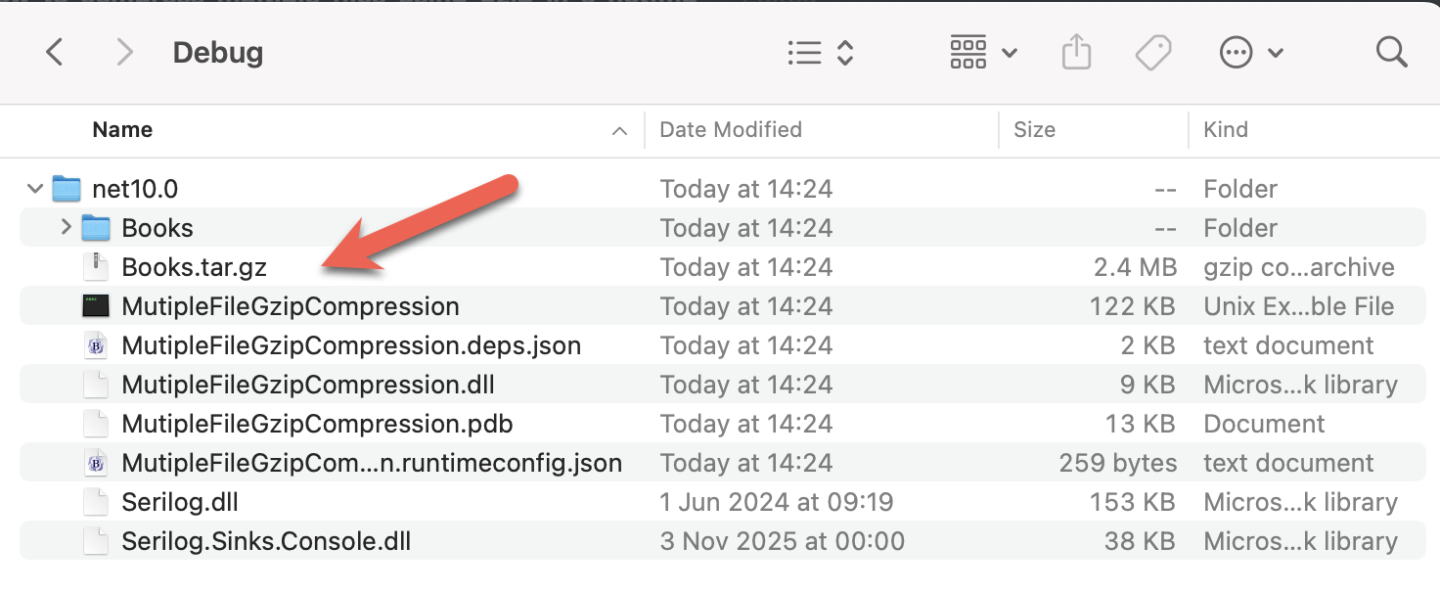
Task: Click the Group By icon in the toolbar
Action: pyautogui.click(x=967, y=52)
